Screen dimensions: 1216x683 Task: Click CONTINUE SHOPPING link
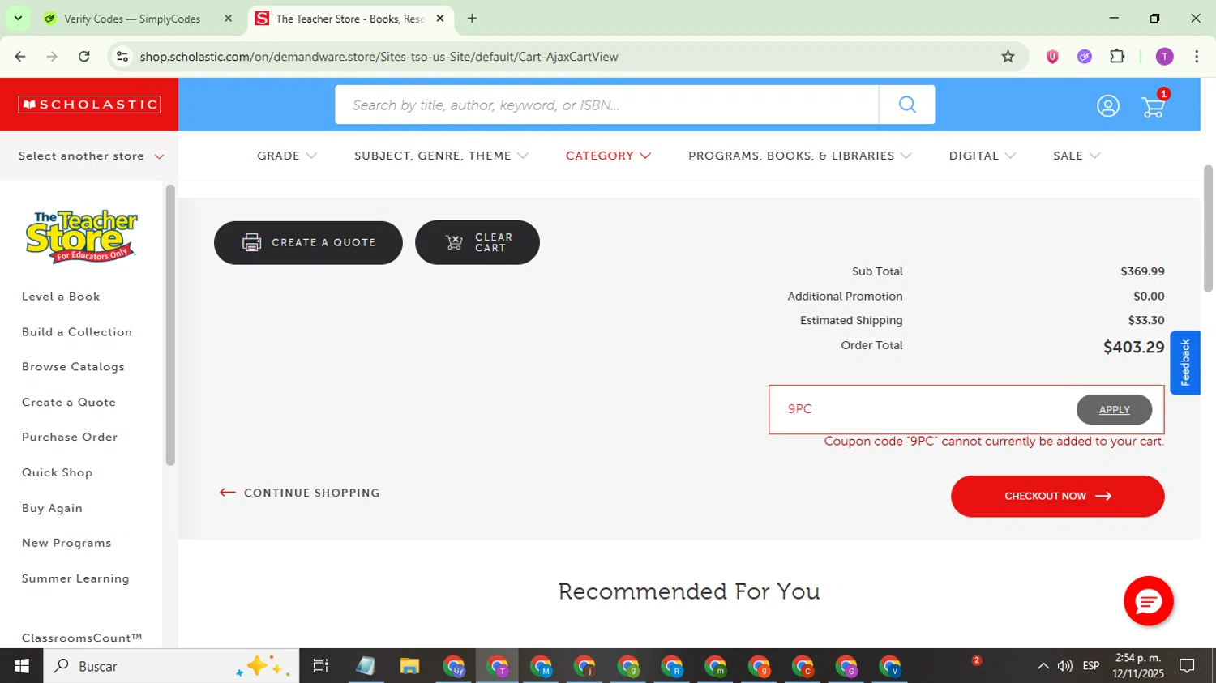(x=299, y=493)
